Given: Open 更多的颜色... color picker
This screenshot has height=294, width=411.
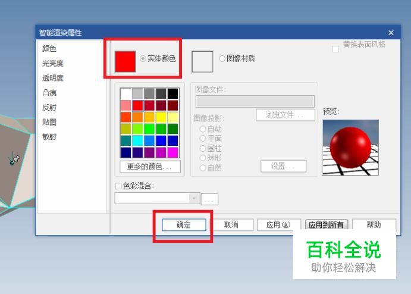Looking at the screenshot, I should click(x=150, y=167).
